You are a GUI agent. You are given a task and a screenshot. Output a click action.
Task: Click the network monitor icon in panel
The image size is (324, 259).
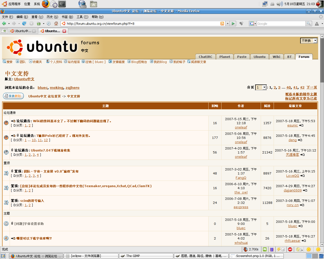click(x=265, y=4)
